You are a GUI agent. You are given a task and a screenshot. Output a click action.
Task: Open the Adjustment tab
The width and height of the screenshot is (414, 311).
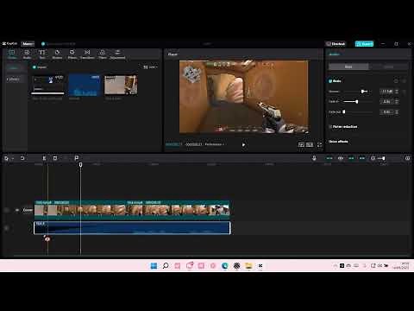coord(117,54)
